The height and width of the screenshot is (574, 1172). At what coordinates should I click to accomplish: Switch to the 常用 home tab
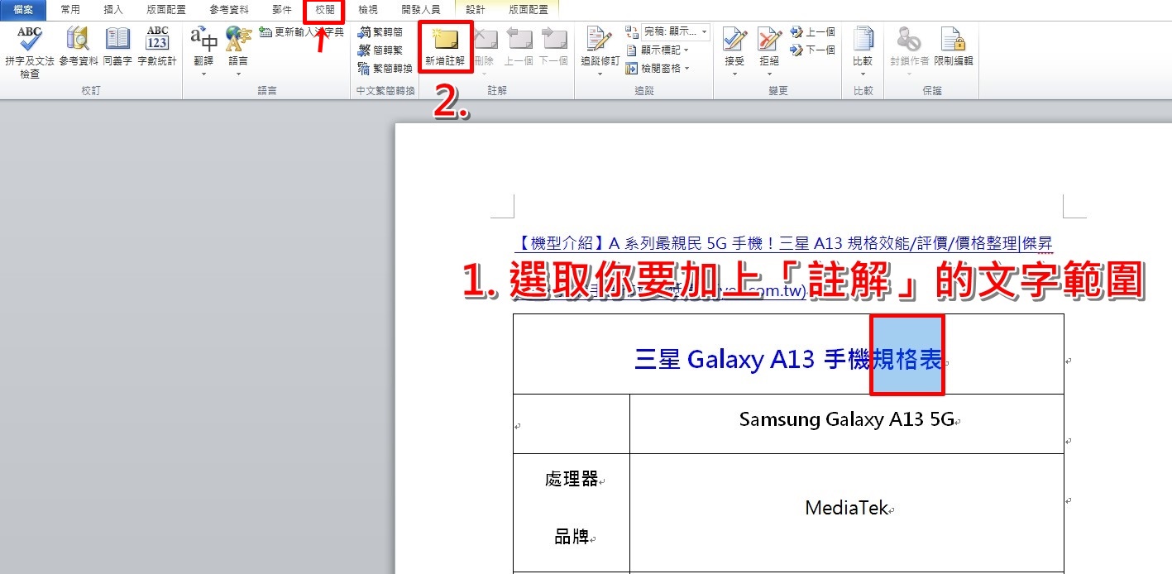(70, 10)
